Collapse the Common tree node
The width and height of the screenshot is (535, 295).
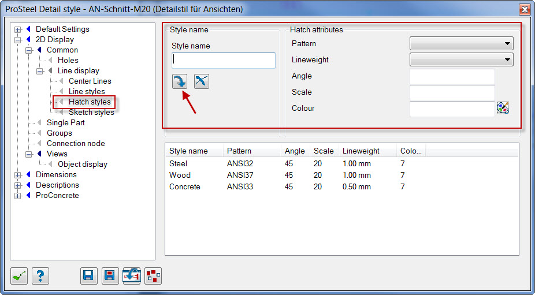point(29,50)
